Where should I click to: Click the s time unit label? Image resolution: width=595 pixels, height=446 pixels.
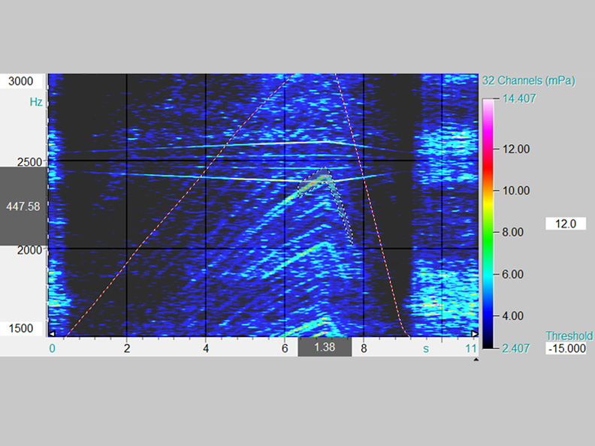pos(425,348)
